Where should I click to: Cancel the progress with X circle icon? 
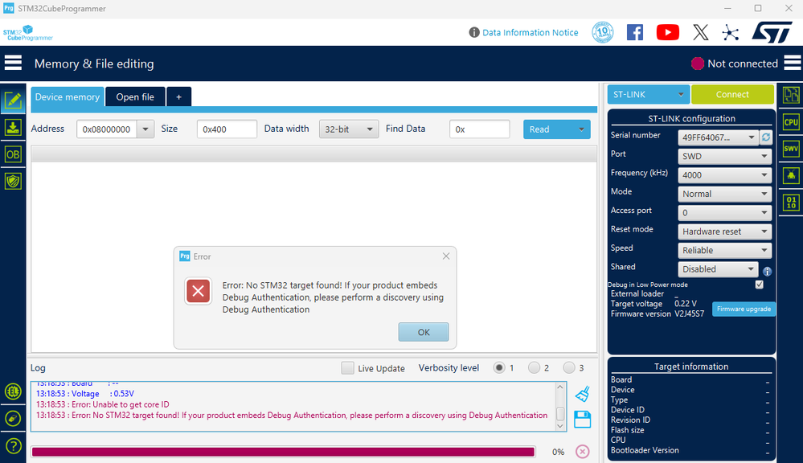coord(582,451)
